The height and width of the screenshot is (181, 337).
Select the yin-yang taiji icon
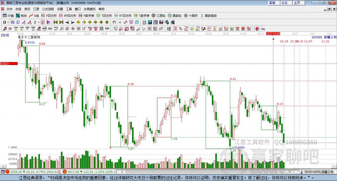tap(257, 29)
